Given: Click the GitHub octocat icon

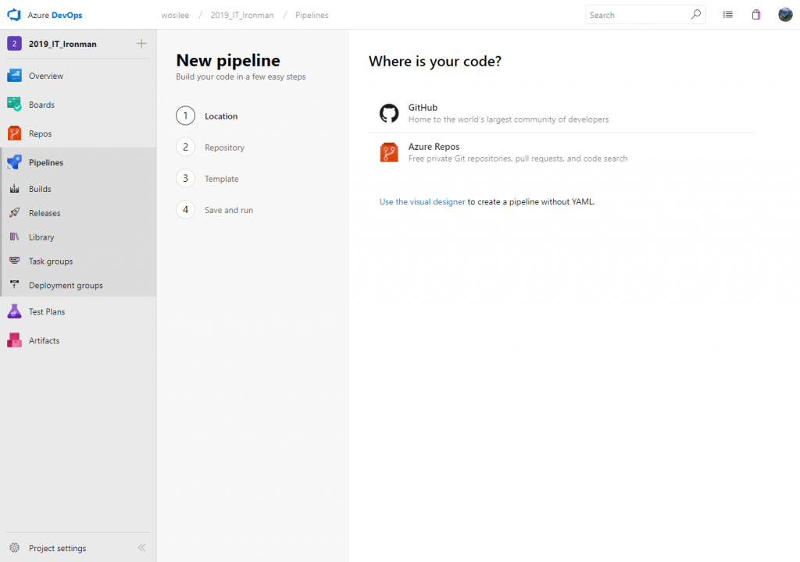Looking at the screenshot, I should (389, 113).
